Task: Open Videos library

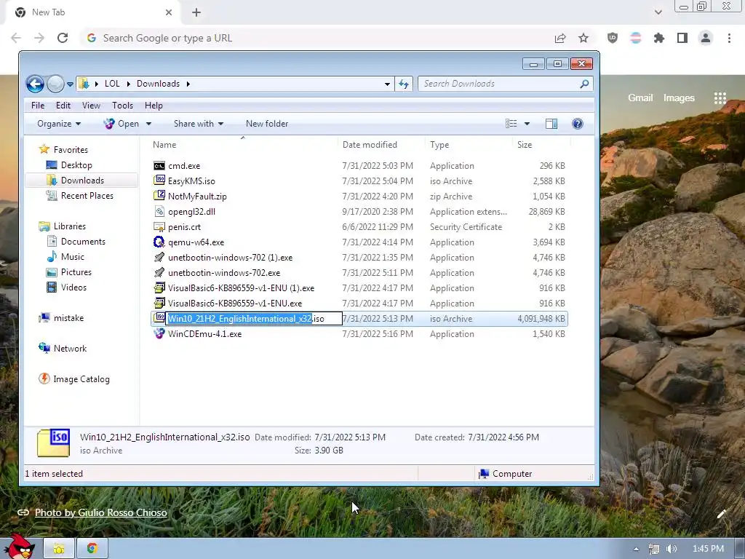Action: coord(73,287)
